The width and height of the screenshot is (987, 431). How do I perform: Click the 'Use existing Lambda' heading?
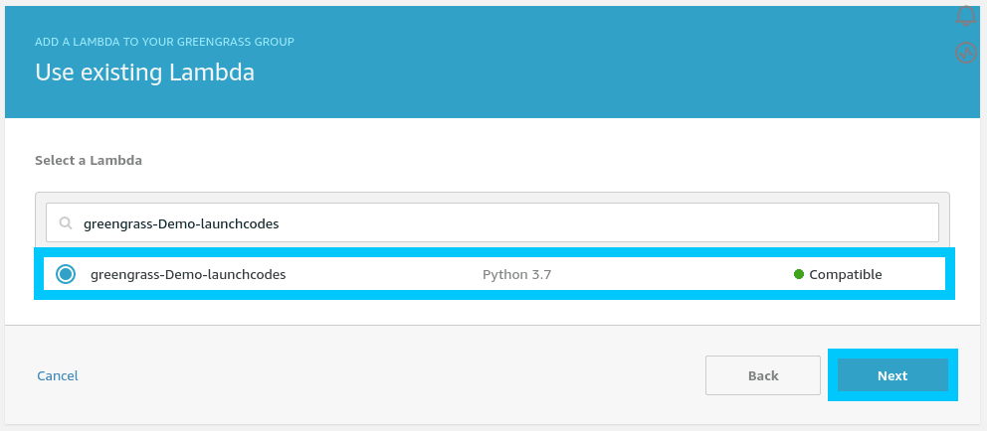pyautogui.click(x=145, y=72)
